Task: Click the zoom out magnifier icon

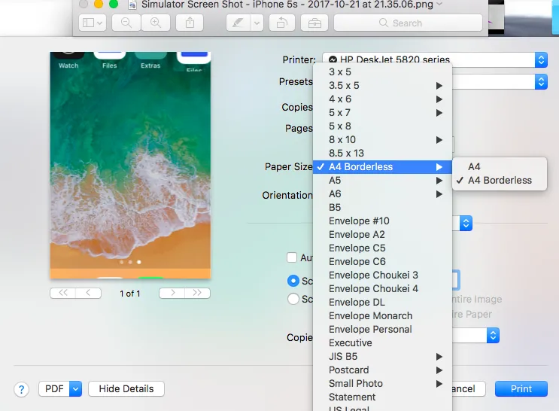Action: pos(126,23)
